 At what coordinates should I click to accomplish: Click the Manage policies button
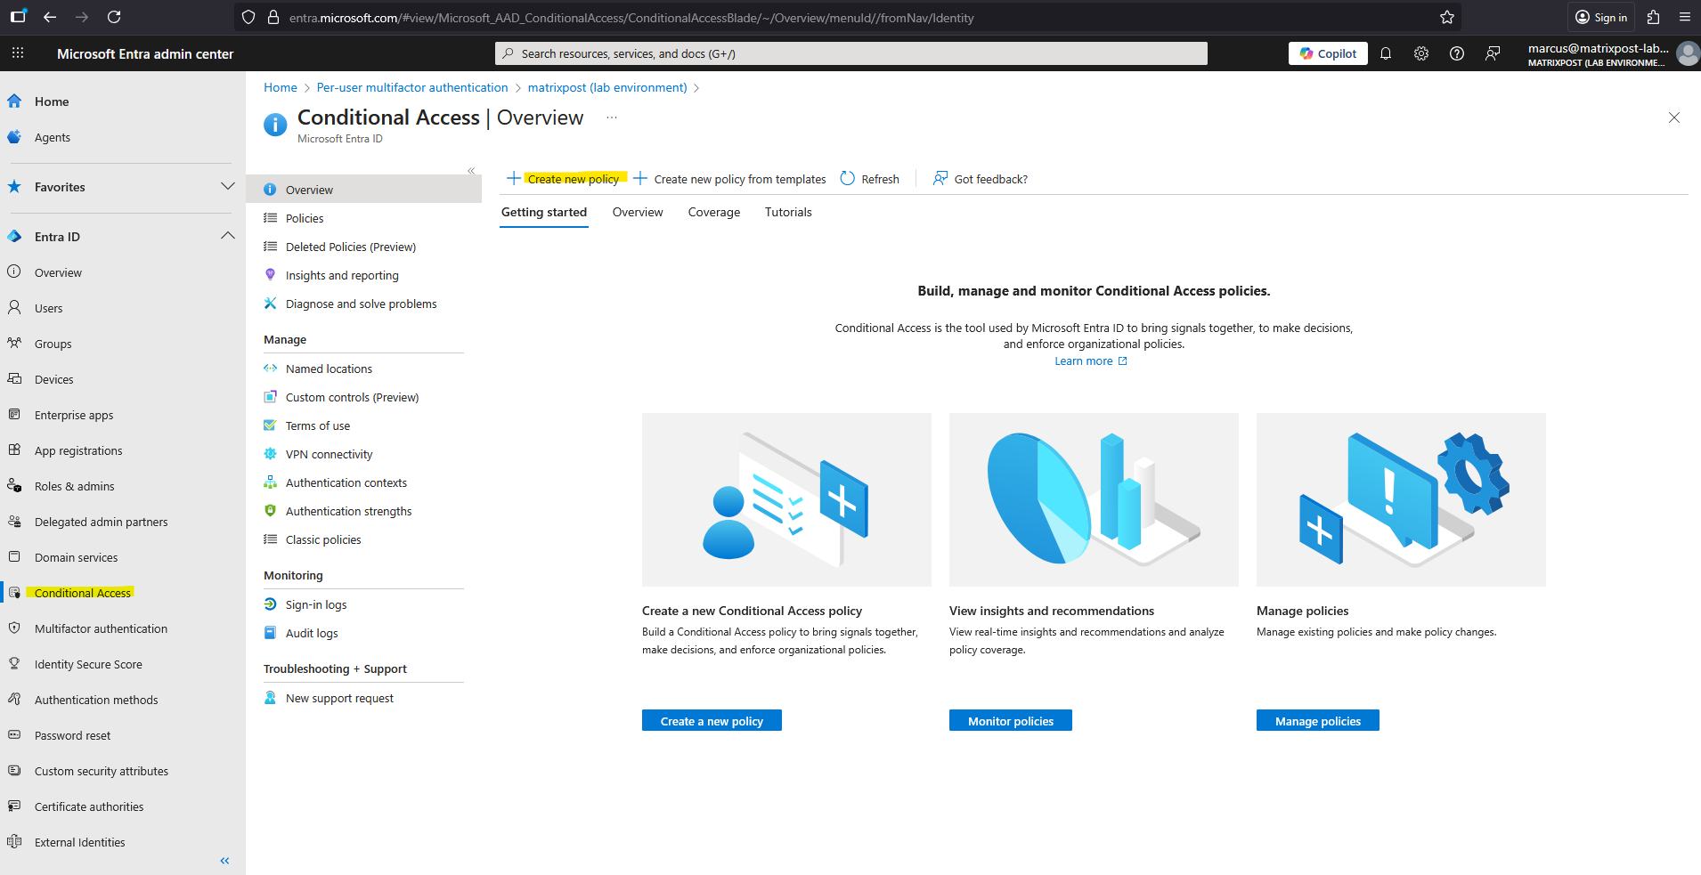[x=1318, y=720]
